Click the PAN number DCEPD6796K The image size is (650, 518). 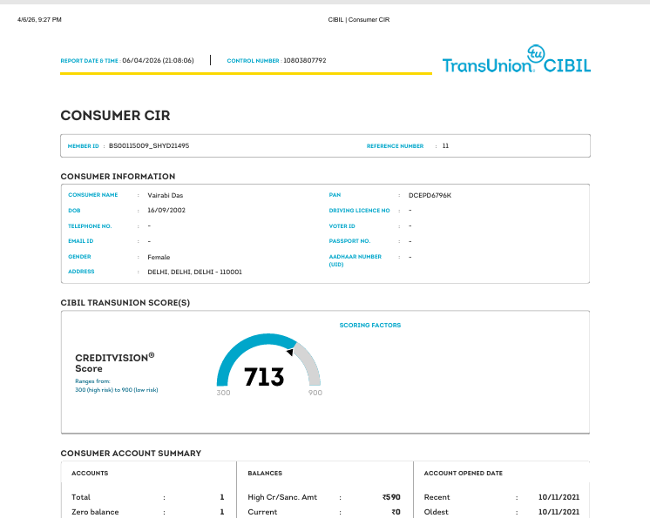pos(430,195)
